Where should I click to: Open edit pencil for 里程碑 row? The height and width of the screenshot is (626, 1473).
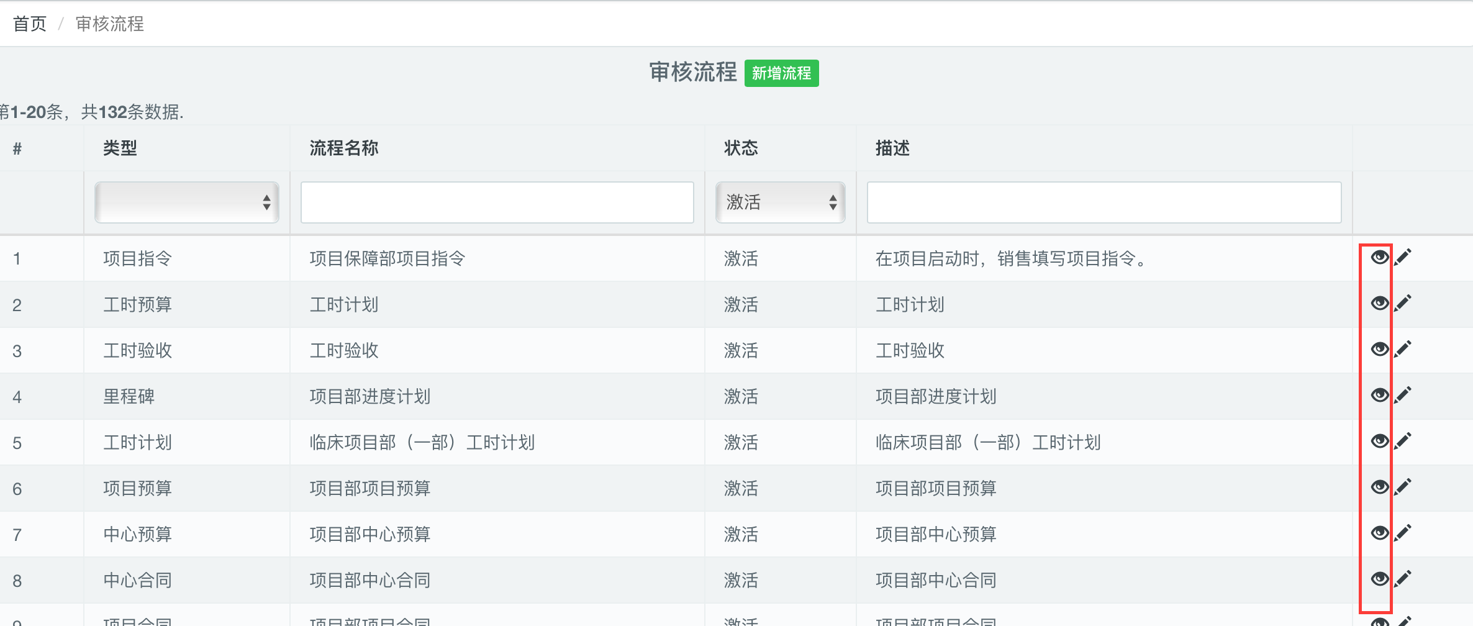pyautogui.click(x=1403, y=395)
